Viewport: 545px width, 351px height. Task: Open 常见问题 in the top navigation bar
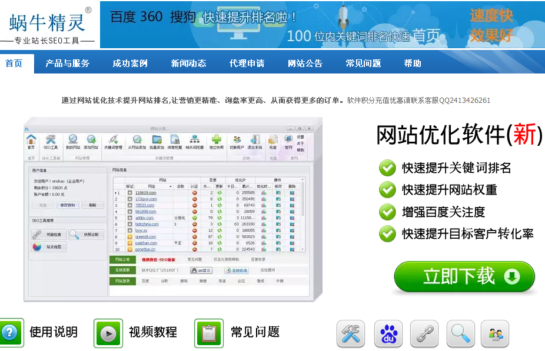tap(363, 63)
